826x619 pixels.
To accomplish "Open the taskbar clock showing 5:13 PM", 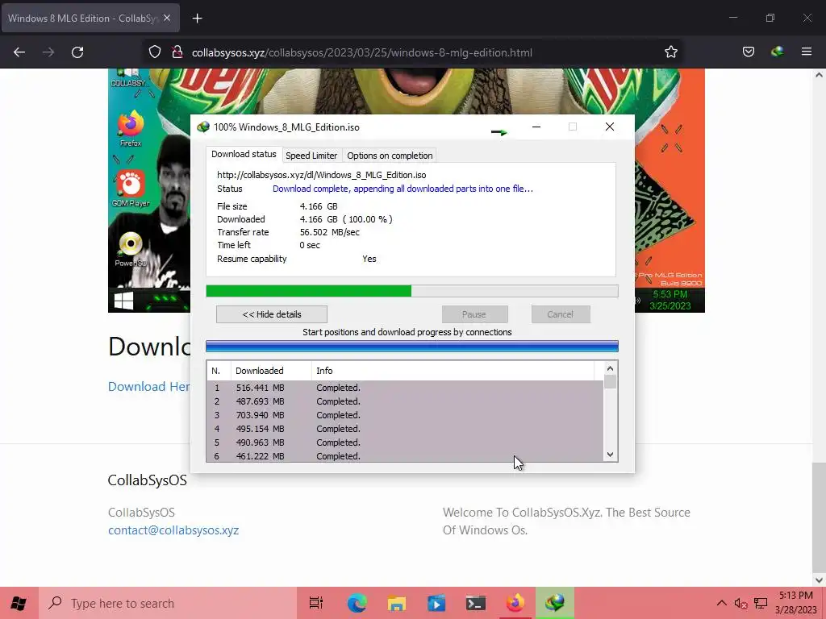I will coord(796,603).
